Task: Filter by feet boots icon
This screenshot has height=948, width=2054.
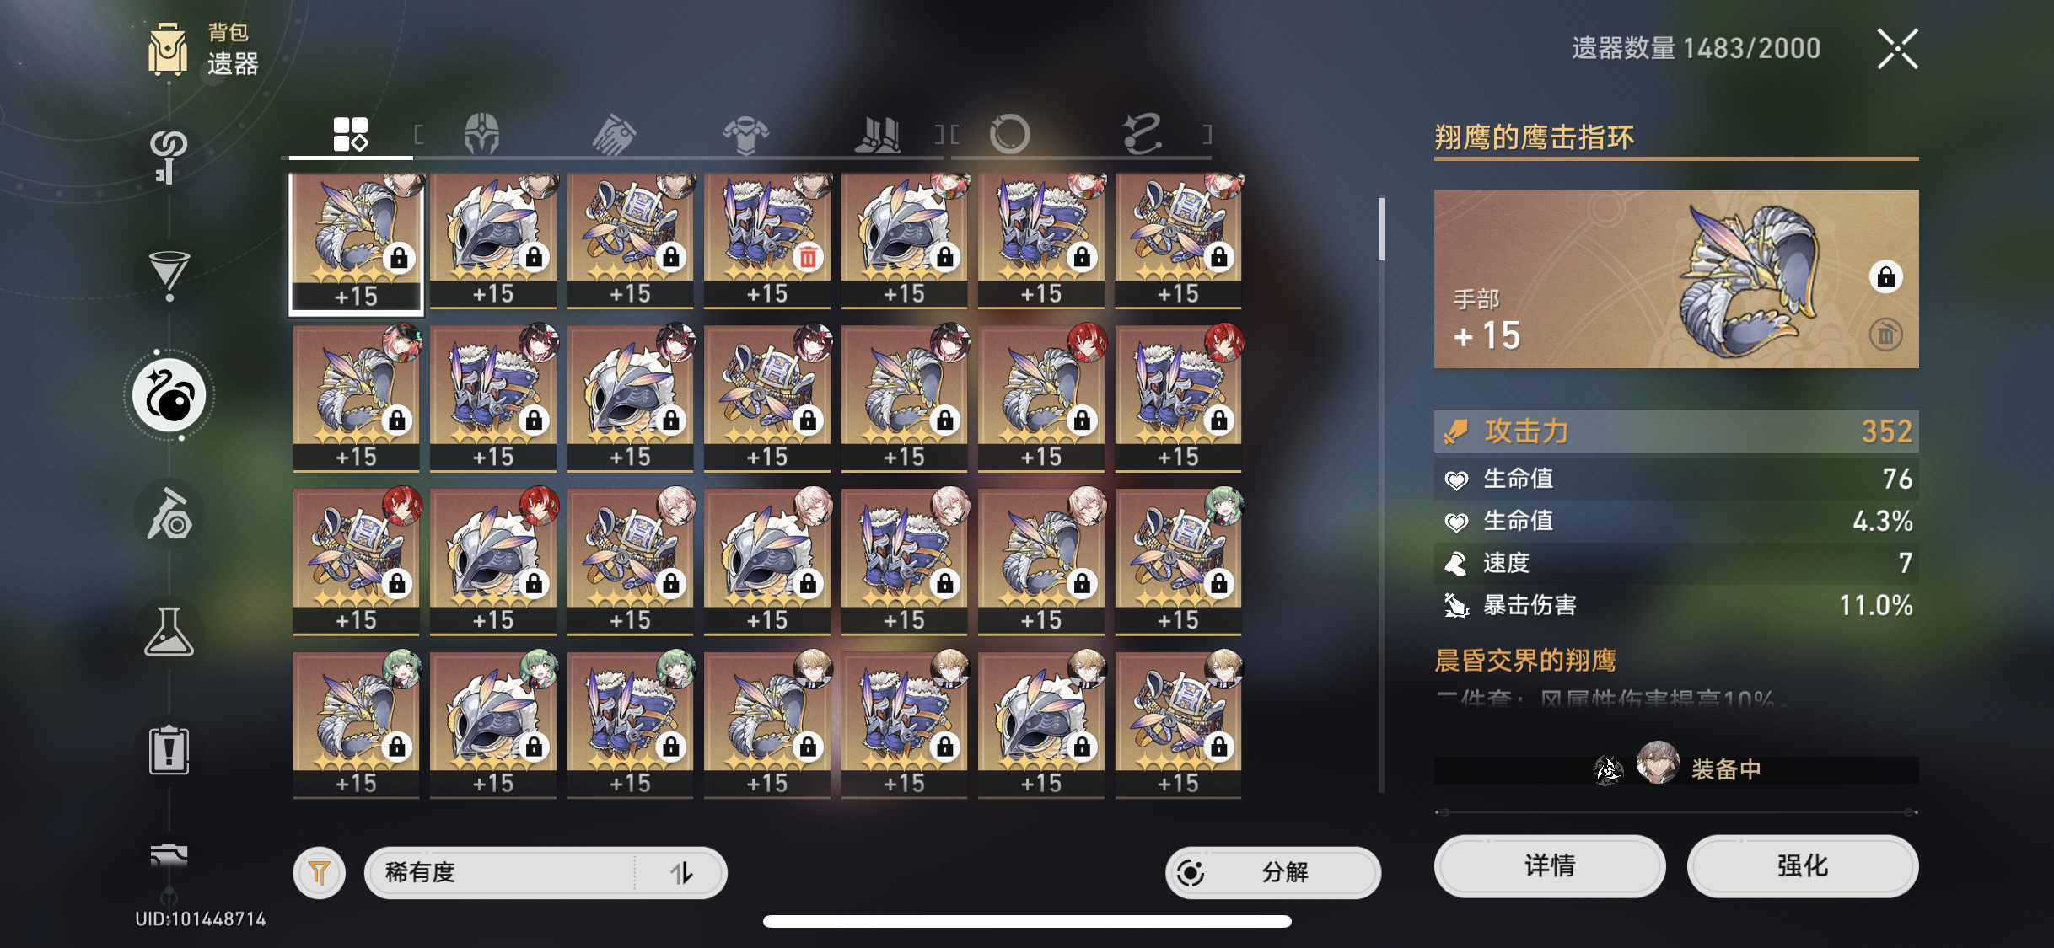Action: coord(878,134)
